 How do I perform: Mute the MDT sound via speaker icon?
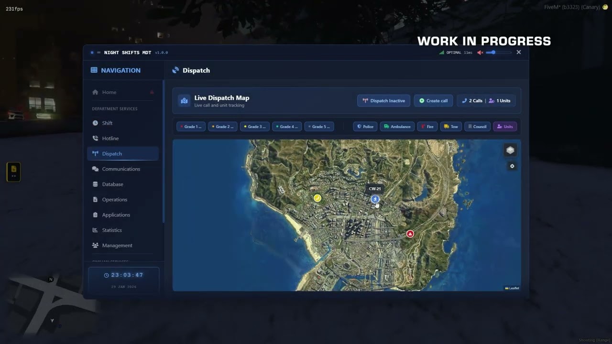click(480, 53)
